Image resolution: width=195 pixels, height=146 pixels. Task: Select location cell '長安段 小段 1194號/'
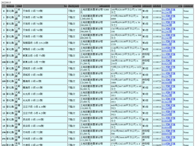45,126
